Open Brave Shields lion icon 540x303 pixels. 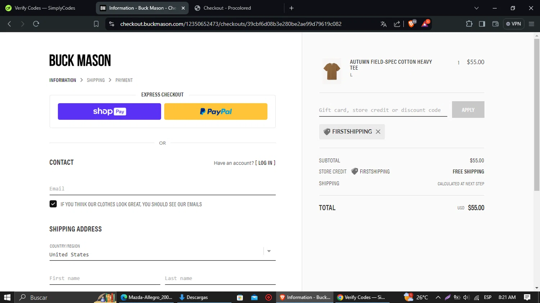point(411,24)
